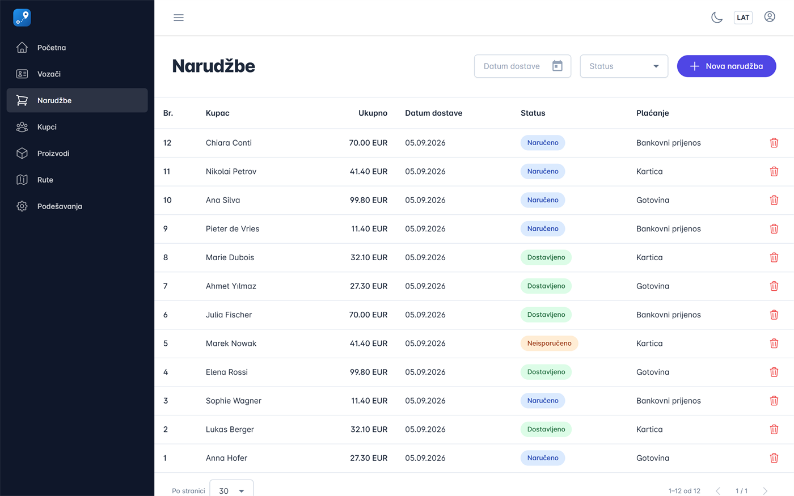The height and width of the screenshot is (496, 794).
Task: Delete order 8 Marie Dubois
Action: coord(774,257)
